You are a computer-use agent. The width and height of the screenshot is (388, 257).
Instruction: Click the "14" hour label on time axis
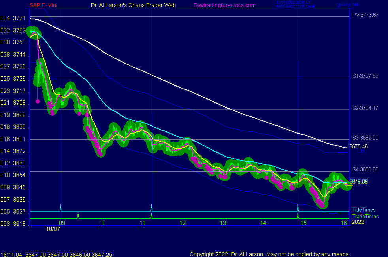tap(263, 223)
